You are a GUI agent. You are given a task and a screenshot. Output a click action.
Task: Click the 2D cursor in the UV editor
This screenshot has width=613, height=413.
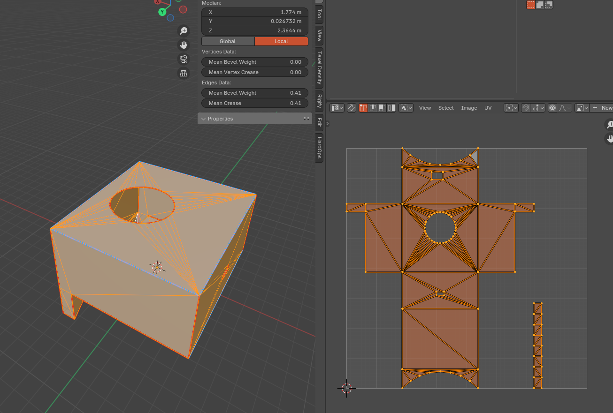coord(347,388)
